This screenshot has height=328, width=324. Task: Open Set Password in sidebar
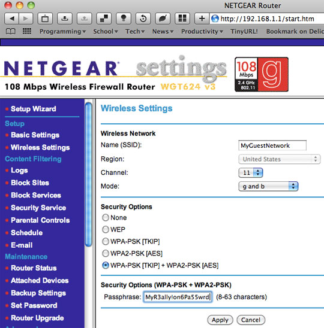click(x=34, y=305)
